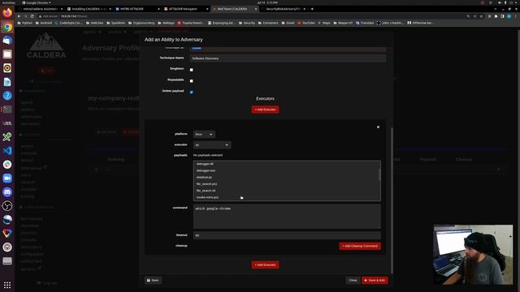Open a new browser tab
The image size is (520, 292).
pos(312,9)
